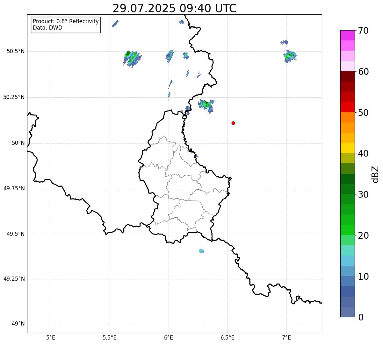Screen dimensions: 383x344
Task: Click the 5°E longitude label
Action: 51,338
